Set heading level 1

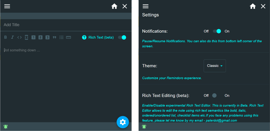click(x=33, y=37)
